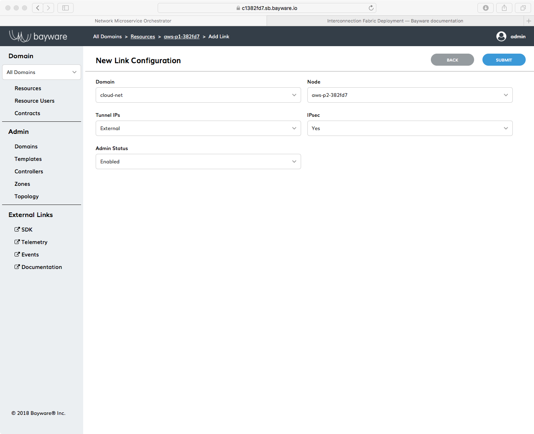This screenshot has width=534, height=434.
Task: Open the Admin Status Enabled dropdown
Action: tap(198, 162)
